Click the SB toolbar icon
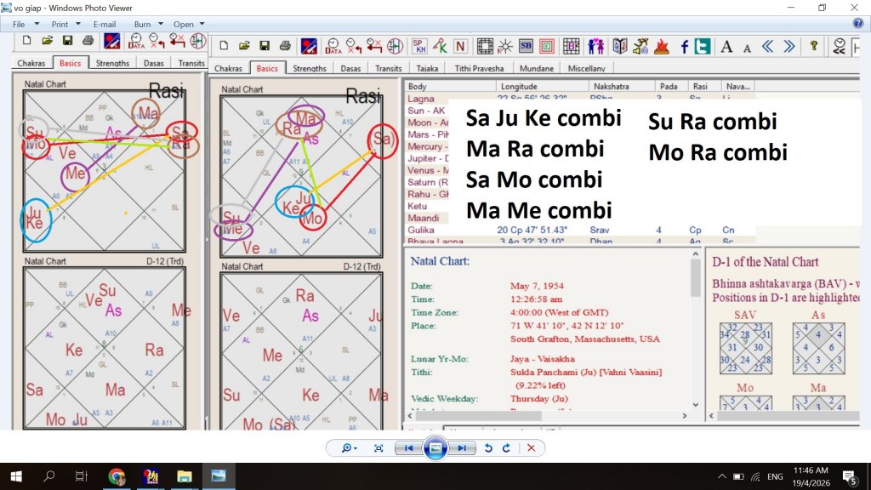 point(526,46)
